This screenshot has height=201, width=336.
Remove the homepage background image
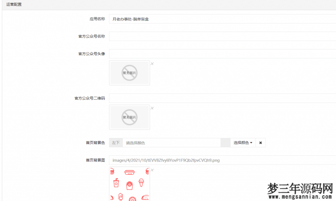coord(152,170)
